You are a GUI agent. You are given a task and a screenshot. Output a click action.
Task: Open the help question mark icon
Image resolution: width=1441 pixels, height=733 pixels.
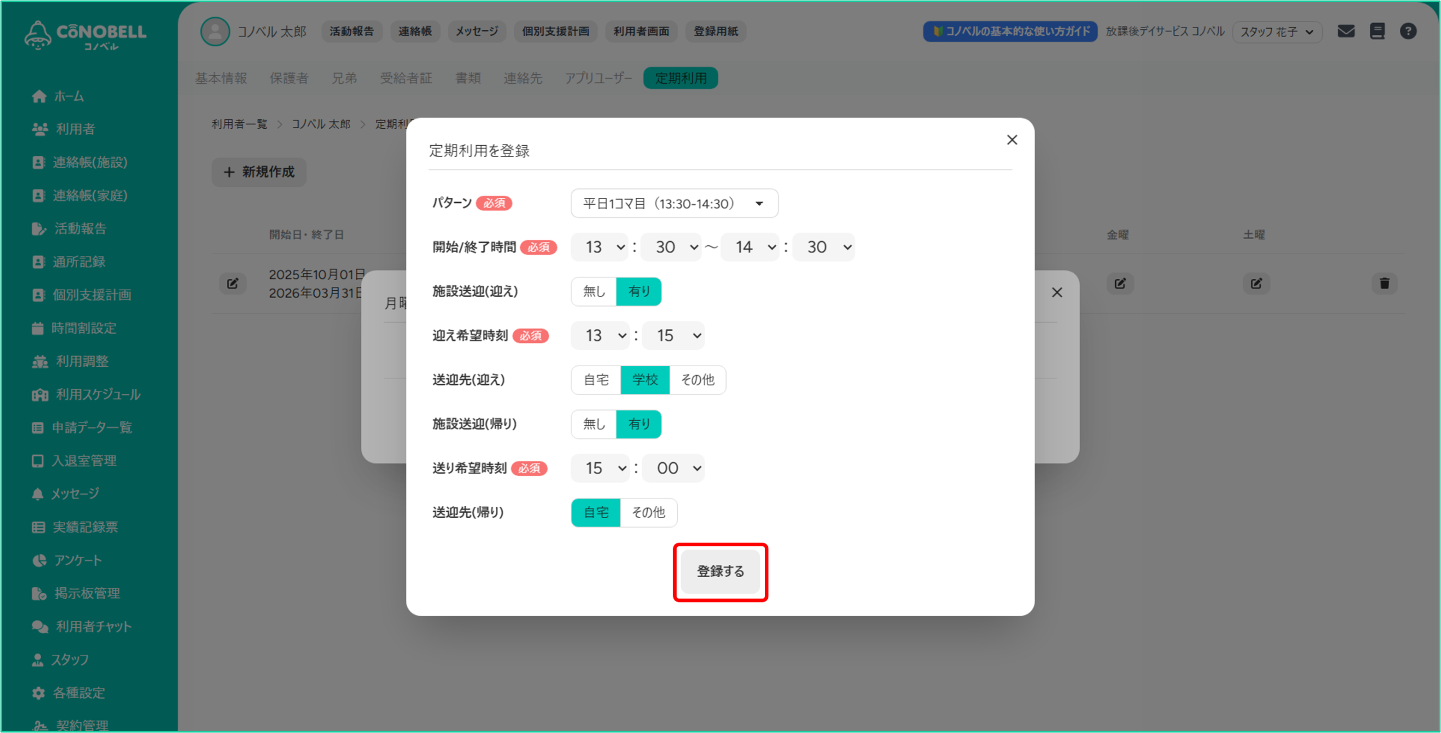click(x=1408, y=32)
